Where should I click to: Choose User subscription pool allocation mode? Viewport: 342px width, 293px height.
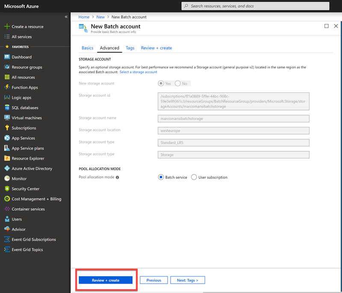point(194,177)
